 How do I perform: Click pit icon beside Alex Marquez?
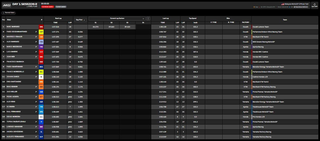(36, 42)
